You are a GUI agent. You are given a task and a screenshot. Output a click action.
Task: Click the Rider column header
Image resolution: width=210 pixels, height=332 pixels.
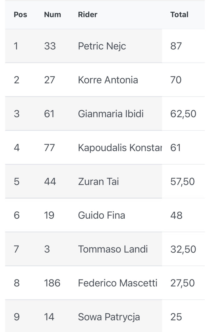[88, 15]
